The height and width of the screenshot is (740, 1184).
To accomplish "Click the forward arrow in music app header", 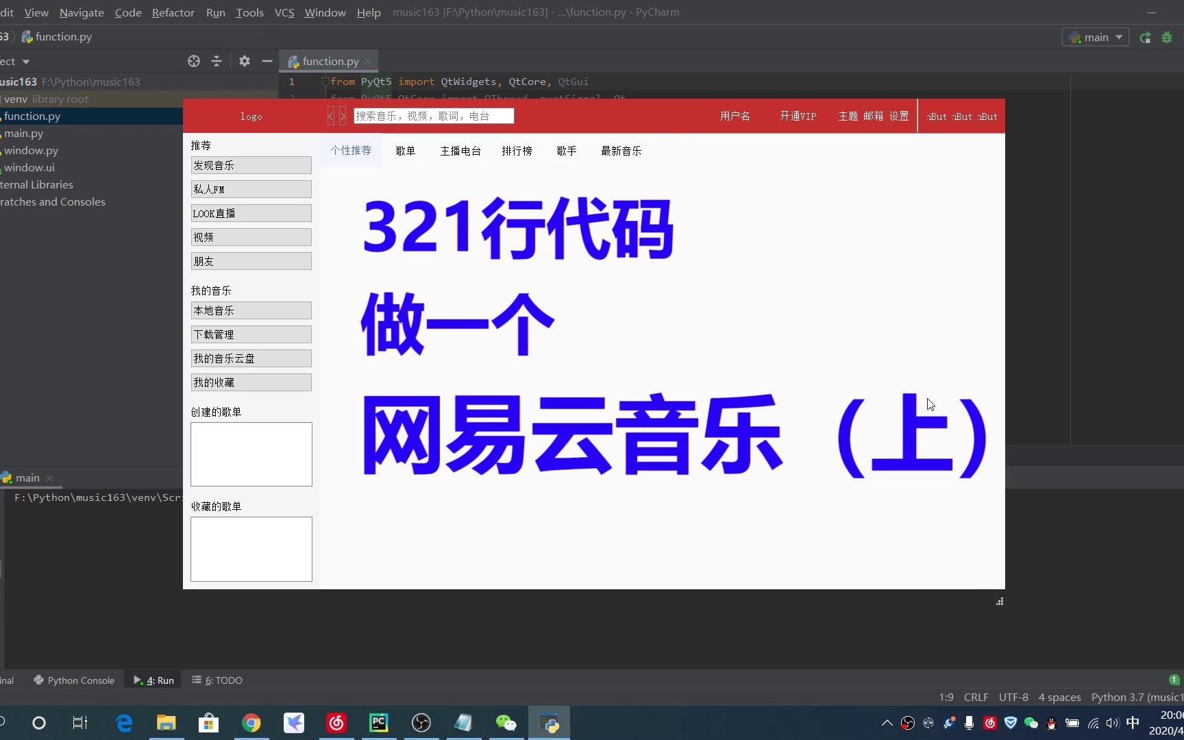I will tap(343, 116).
